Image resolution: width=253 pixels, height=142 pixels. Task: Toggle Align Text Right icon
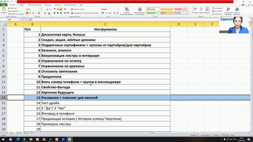[60, 13]
